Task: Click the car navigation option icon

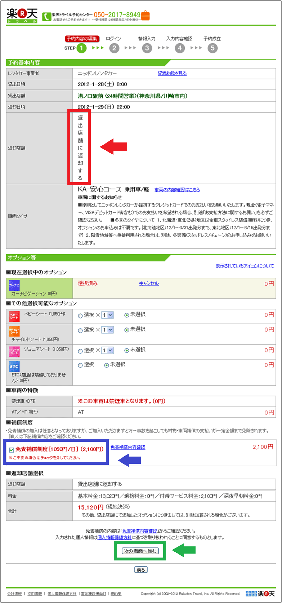Action: pyautogui.click(x=14, y=285)
